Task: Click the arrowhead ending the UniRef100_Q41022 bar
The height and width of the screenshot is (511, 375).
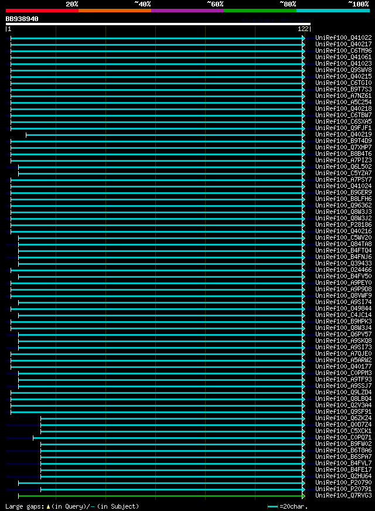Action: [x=304, y=39]
